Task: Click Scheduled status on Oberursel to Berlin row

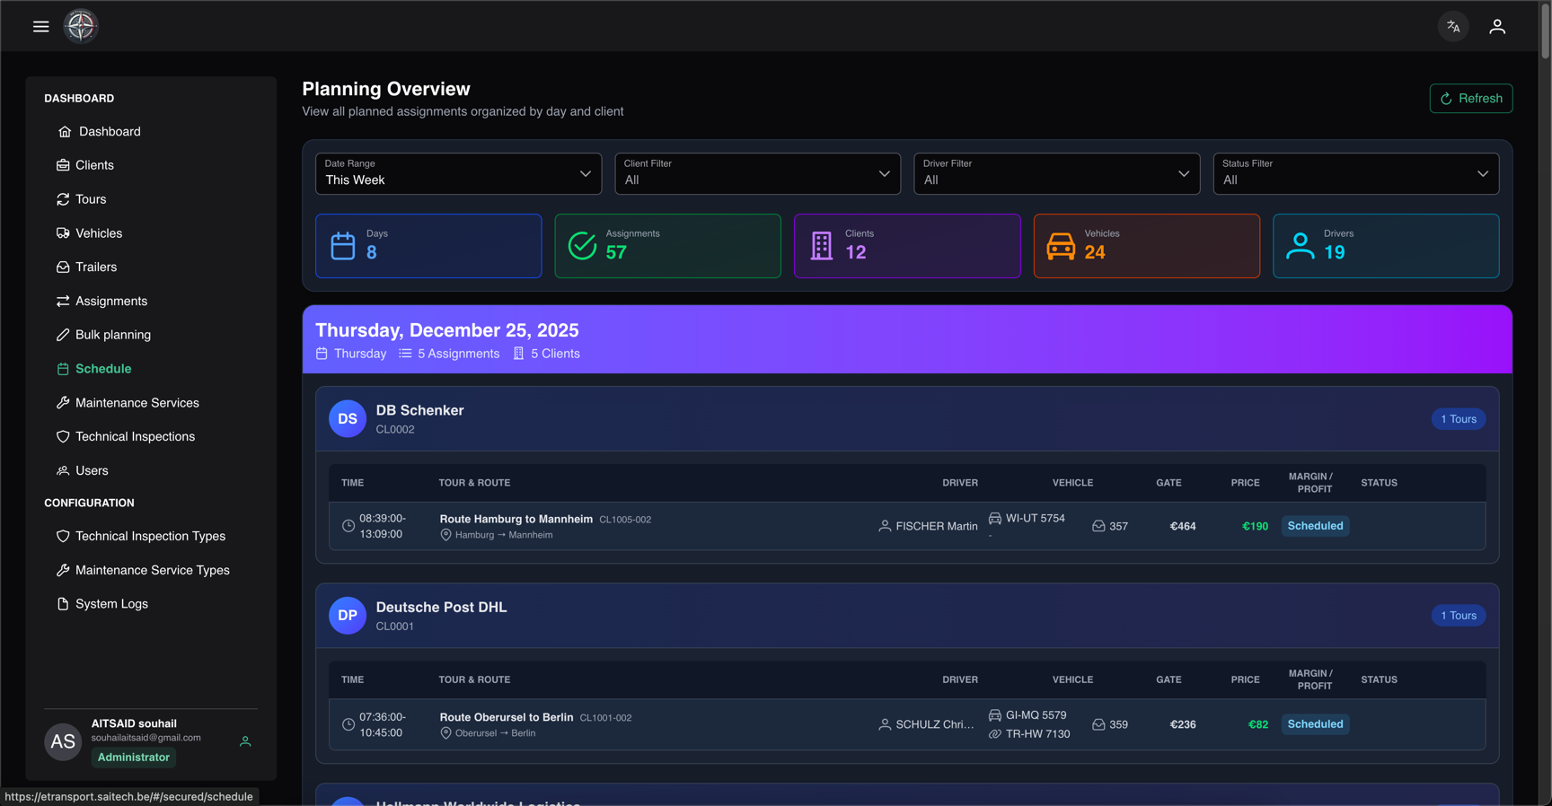Action: [1315, 724]
